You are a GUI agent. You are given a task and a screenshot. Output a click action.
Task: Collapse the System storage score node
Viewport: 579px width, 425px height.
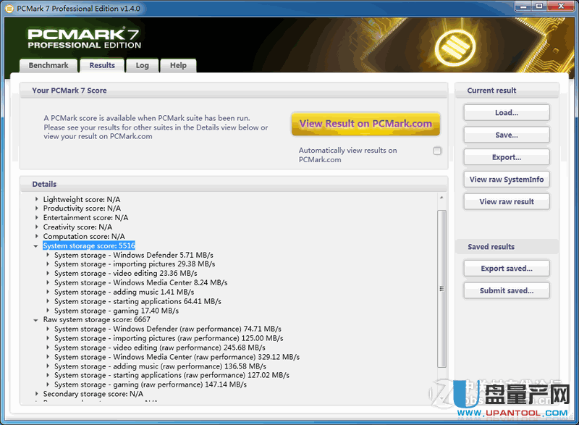[x=36, y=246]
